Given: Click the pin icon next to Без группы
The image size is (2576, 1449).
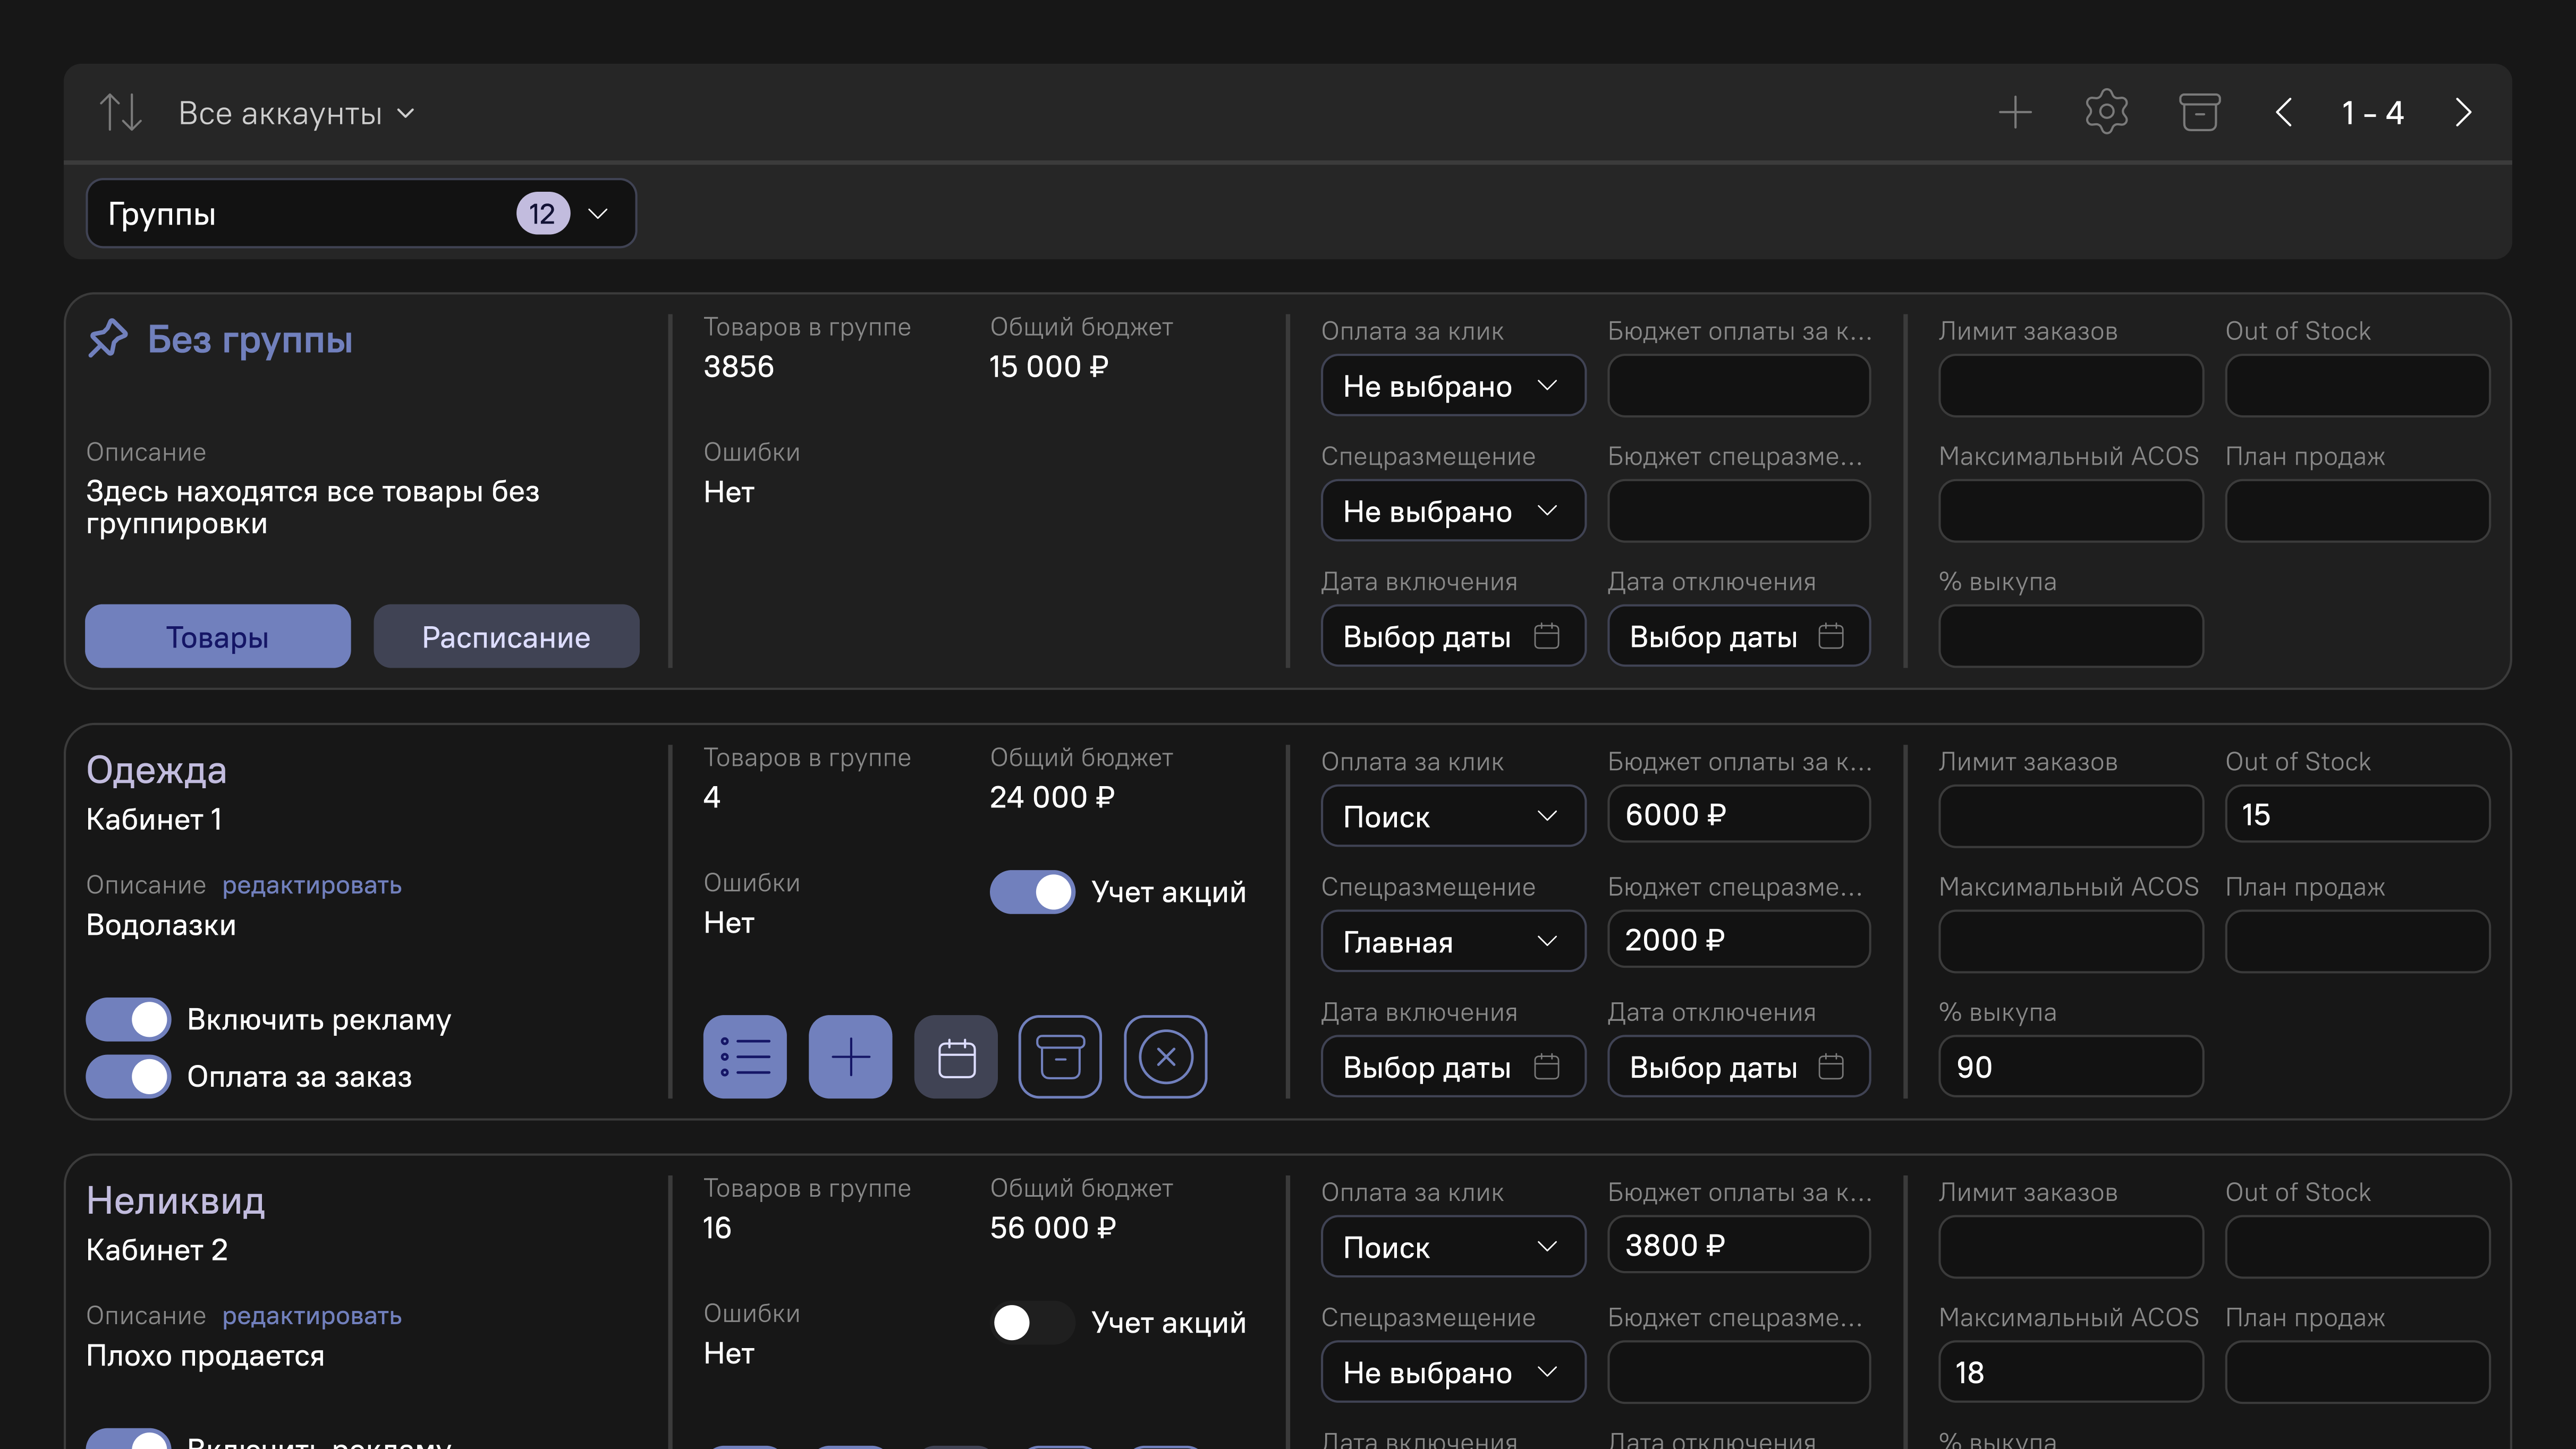Looking at the screenshot, I should 108,339.
